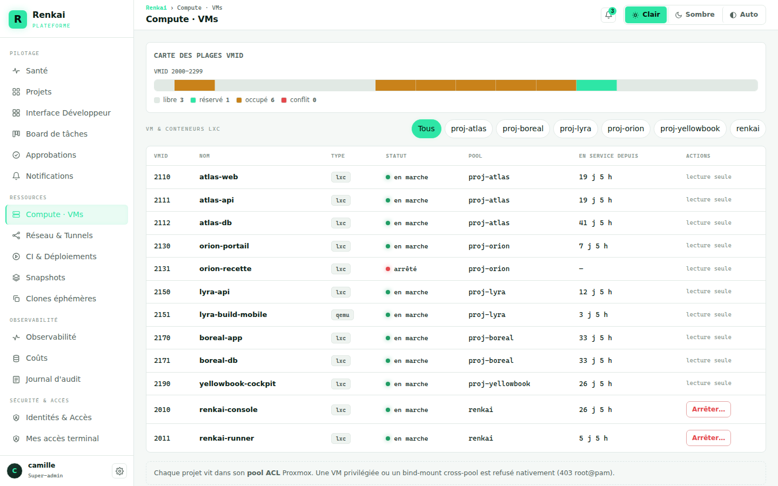Click the Renkai R logo

point(18,19)
